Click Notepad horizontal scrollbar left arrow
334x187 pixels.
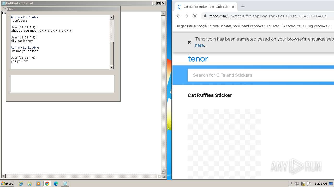pyautogui.click(x=3, y=176)
